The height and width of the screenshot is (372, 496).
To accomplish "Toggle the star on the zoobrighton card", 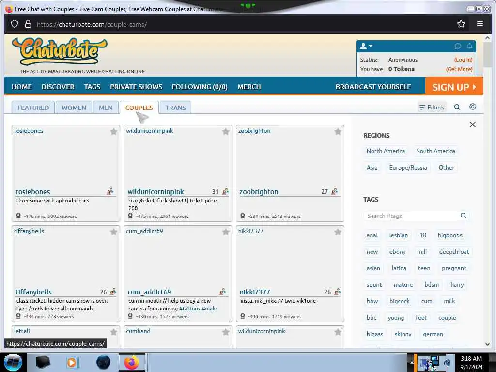I will [338, 132].
